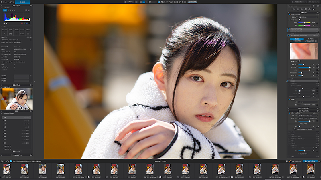
Task: Open the Geometry correction category
Action: 305,9
